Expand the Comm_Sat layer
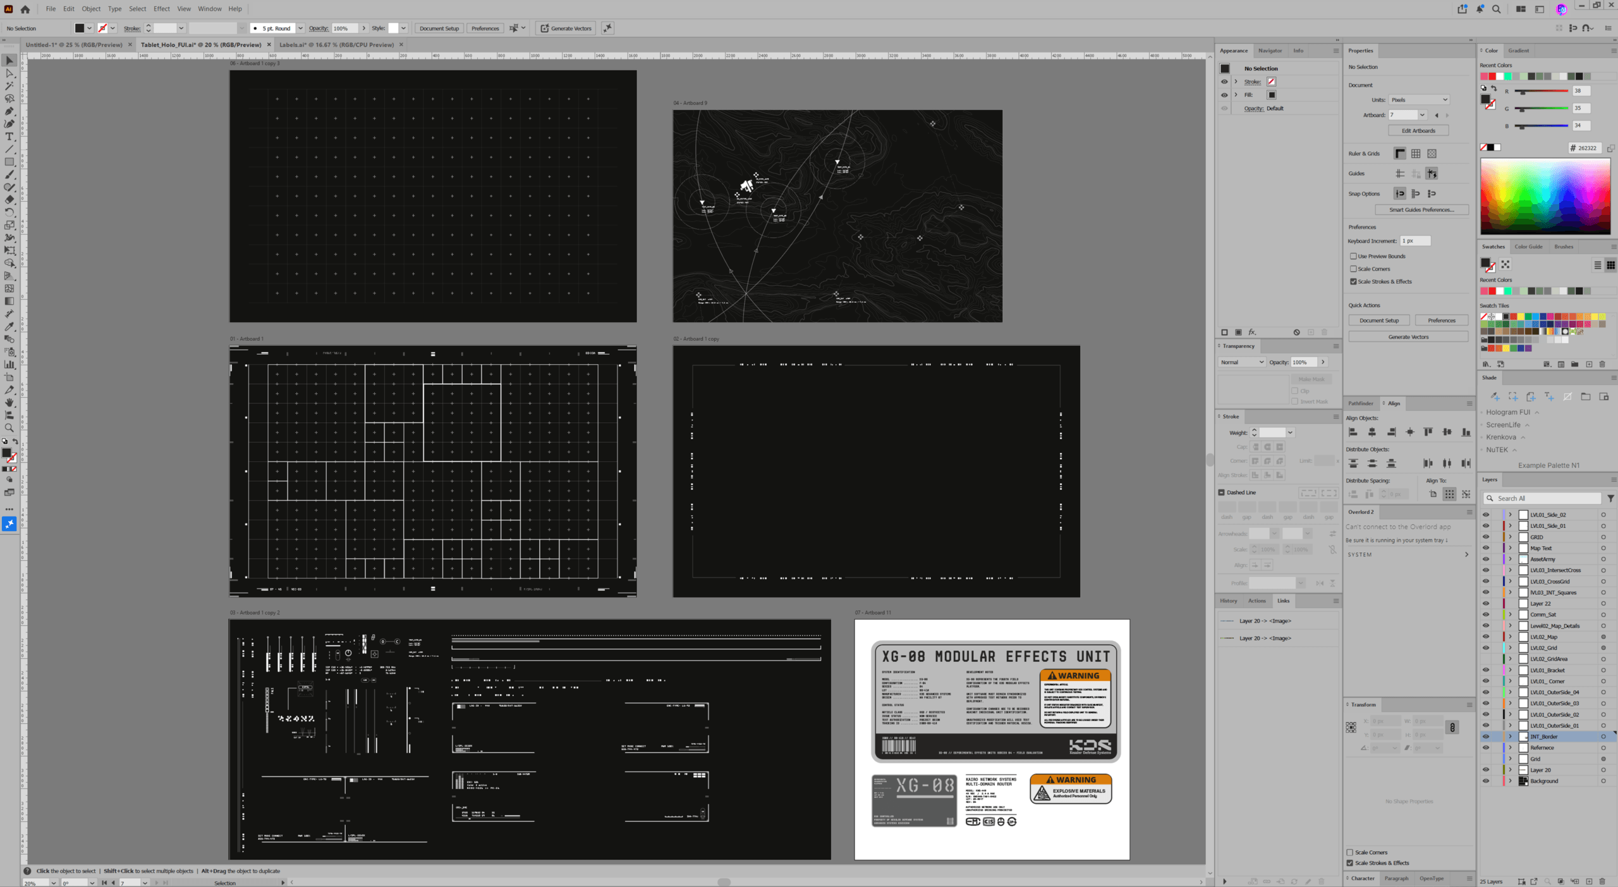The height and width of the screenshot is (887, 1618). coord(1511,615)
